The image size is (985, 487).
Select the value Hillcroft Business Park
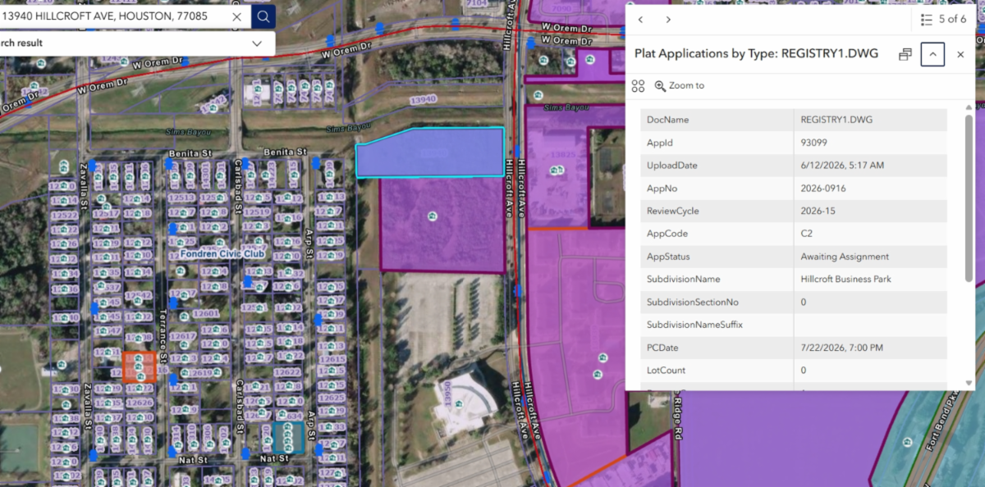click(x=845, y=279)
